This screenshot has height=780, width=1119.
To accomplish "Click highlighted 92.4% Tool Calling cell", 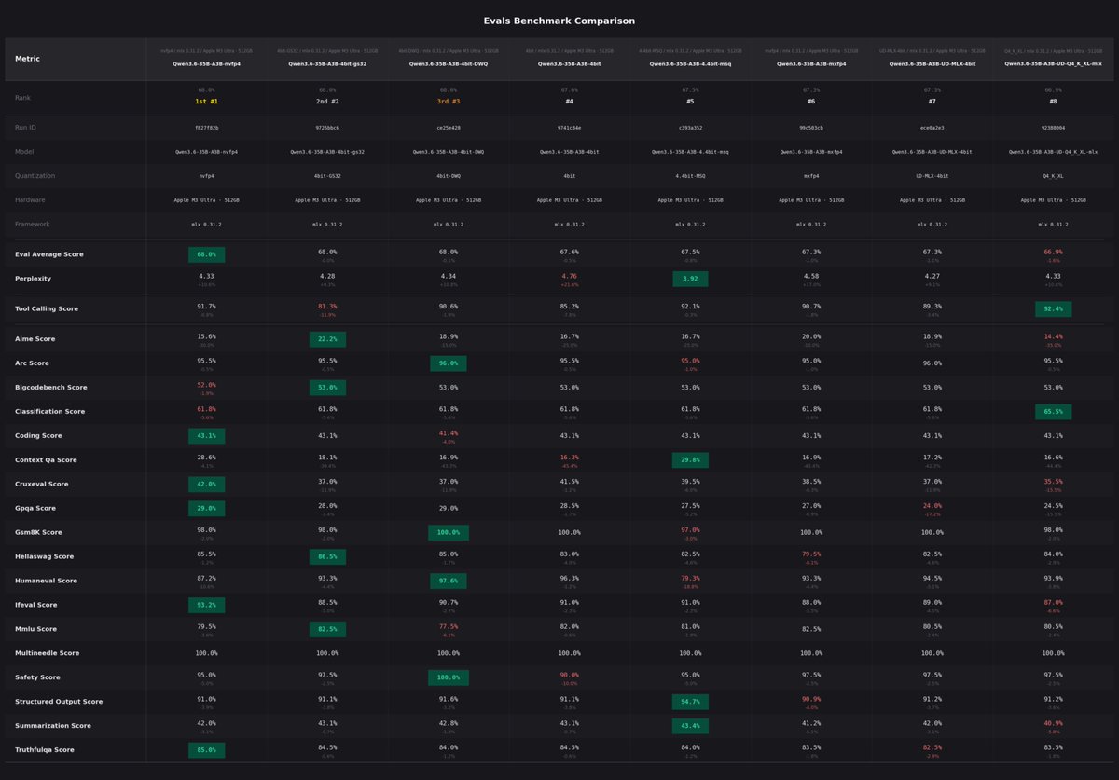I will point(1053,308).
